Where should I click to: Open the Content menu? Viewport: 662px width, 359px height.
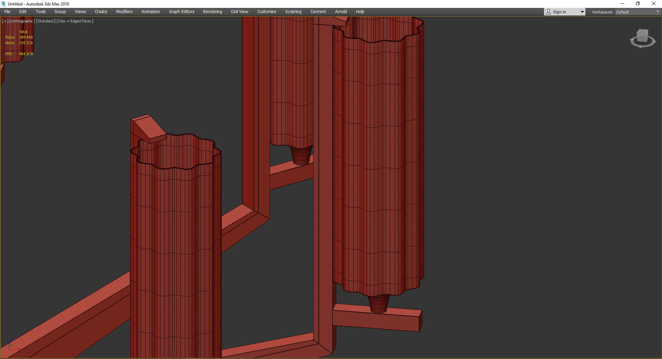click(318, 12)
